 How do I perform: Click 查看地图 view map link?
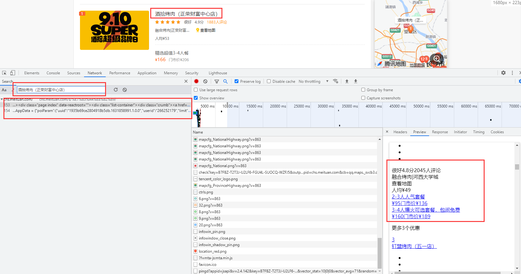tap(208, 30)
